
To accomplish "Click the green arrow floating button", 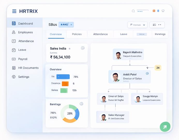I will 165,127.
